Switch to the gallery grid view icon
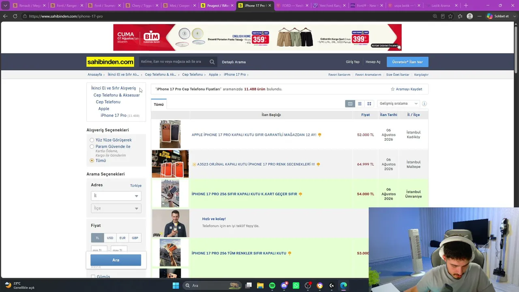 coord(369,104)
